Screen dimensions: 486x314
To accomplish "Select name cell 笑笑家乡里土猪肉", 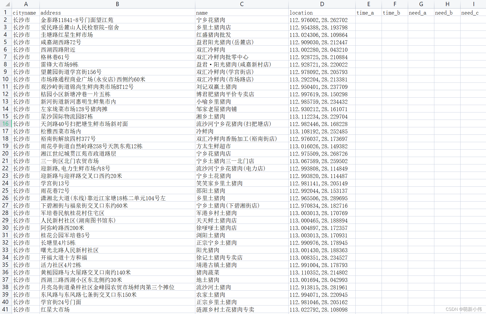I will [x=242, y=183].
